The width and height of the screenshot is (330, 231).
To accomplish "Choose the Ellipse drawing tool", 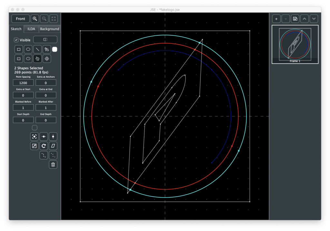I will (28, 49).
